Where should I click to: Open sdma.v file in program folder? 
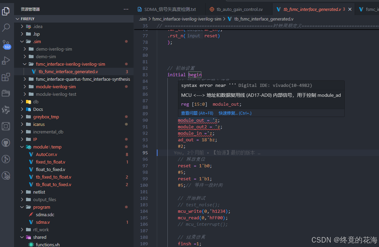[x=74, y=222]
